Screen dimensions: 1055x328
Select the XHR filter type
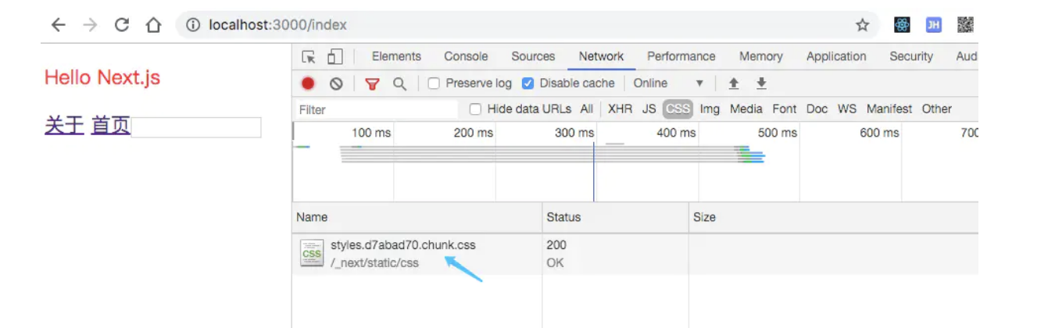tap(620, 109)
